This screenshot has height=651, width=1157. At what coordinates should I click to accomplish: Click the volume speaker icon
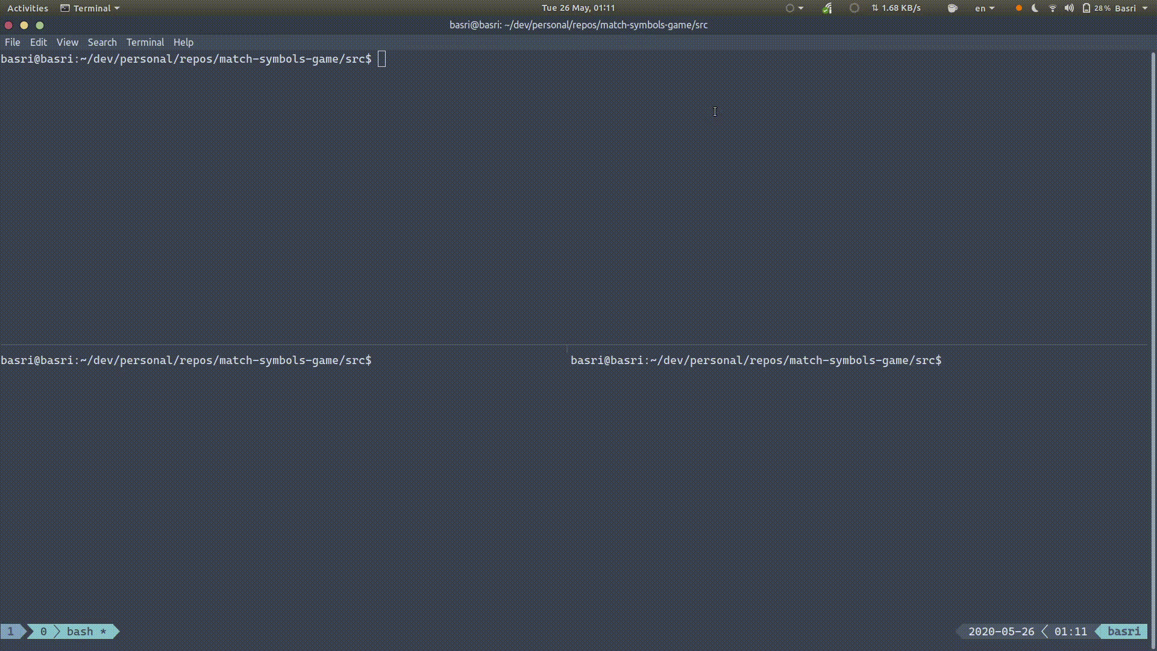(1069, 8)
